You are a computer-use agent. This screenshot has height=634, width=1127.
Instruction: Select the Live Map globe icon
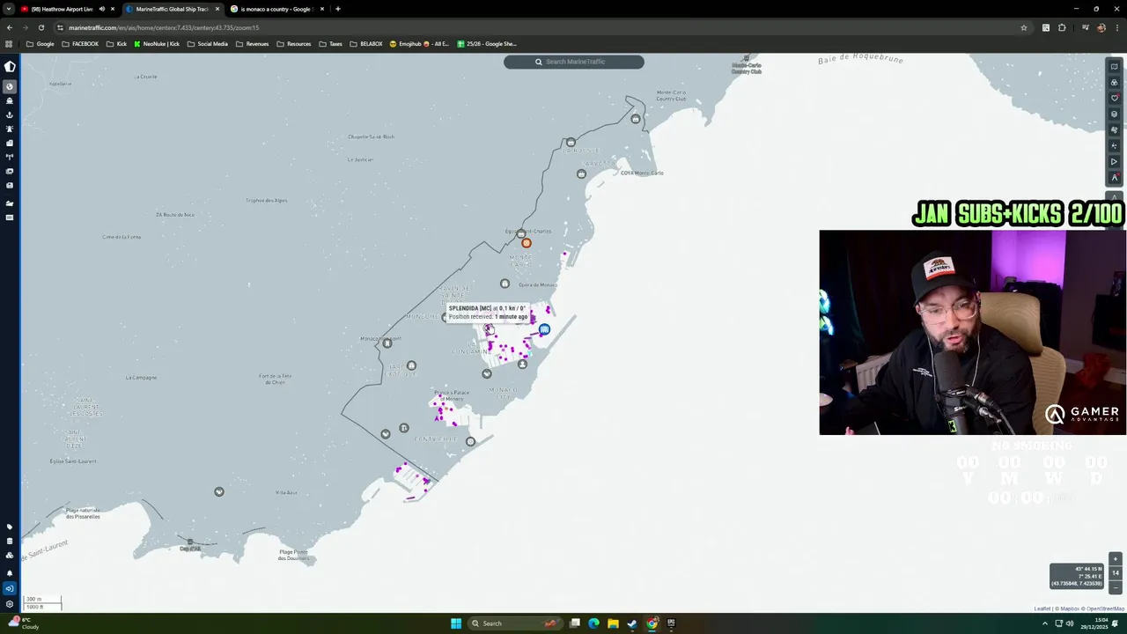pyautogui.click(x=10, y=86)
